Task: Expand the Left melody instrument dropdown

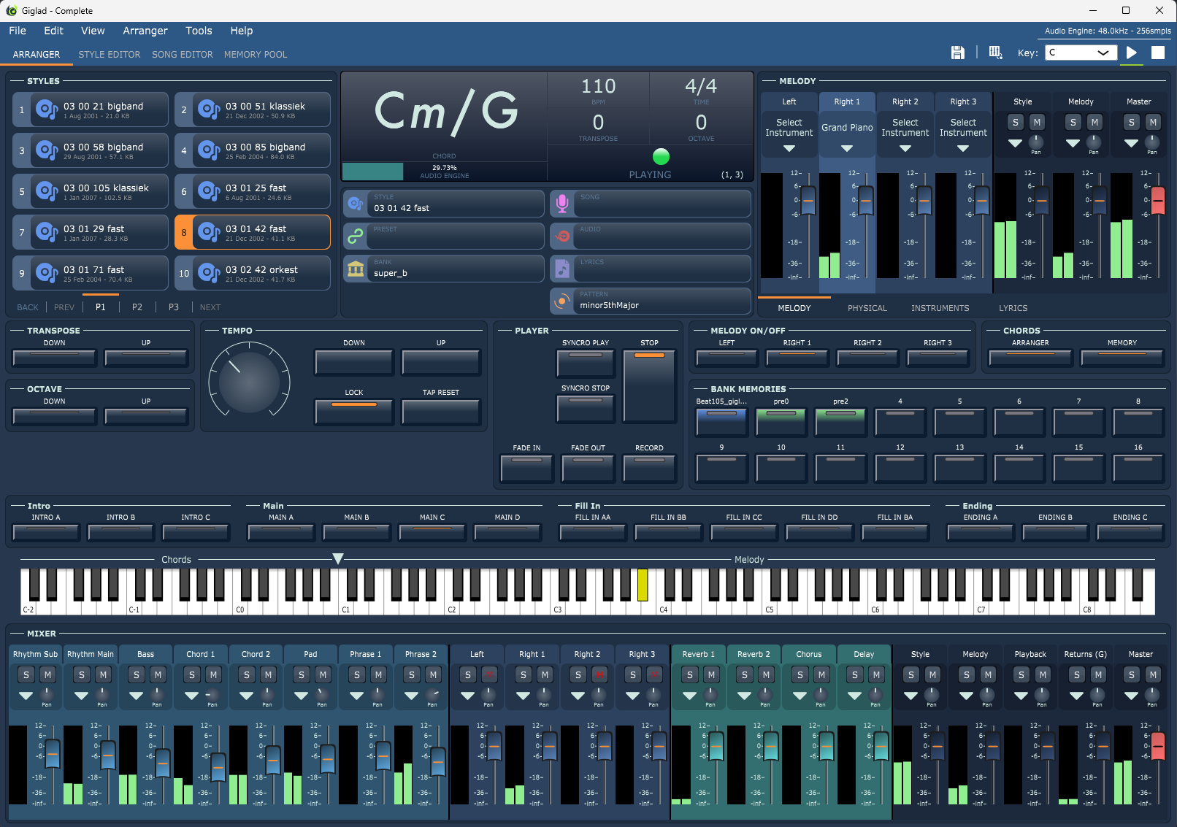Action: [789, 148]
